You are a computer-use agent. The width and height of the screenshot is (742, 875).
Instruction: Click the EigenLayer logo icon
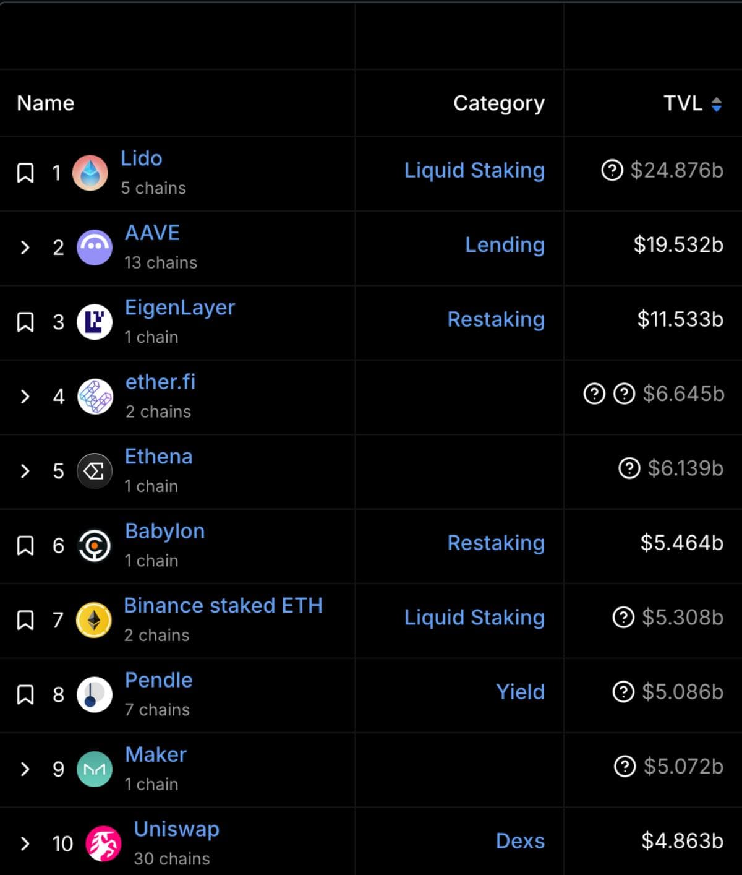tap(95, 322)
